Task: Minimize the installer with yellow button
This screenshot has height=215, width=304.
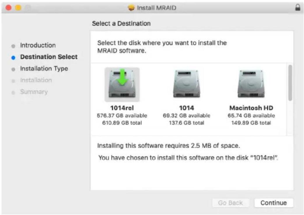Action: click(18, 8)
